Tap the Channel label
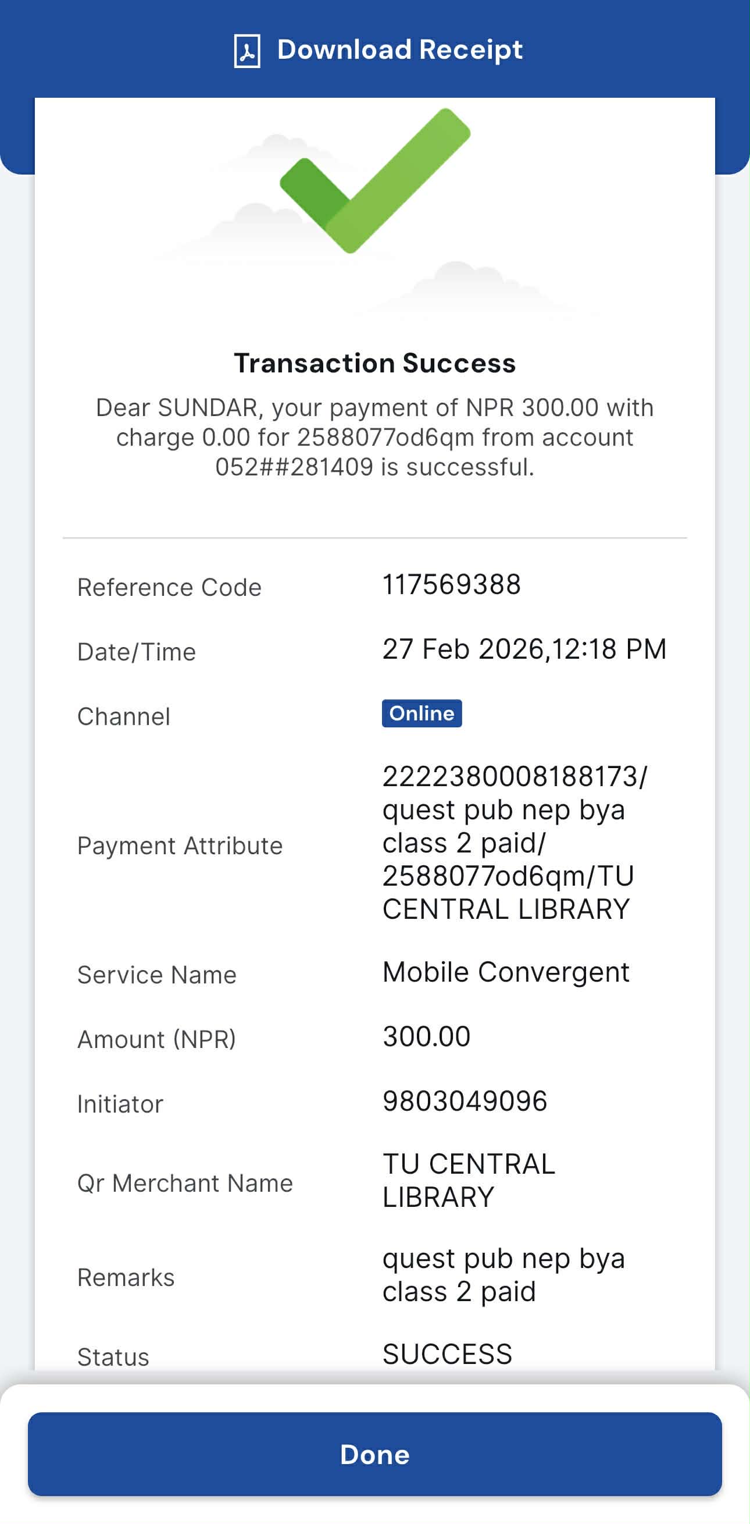Screen dimensions: 750x1524 [x=123, y=716]
